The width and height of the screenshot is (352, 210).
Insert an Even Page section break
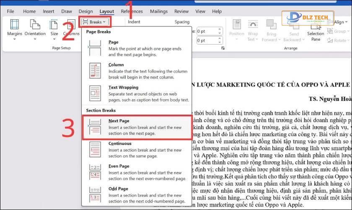coord(137,172)
